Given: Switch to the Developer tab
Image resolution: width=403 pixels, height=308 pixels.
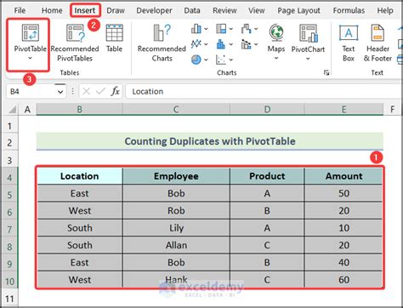Looking at the screenshot, I should pos(154,10).
